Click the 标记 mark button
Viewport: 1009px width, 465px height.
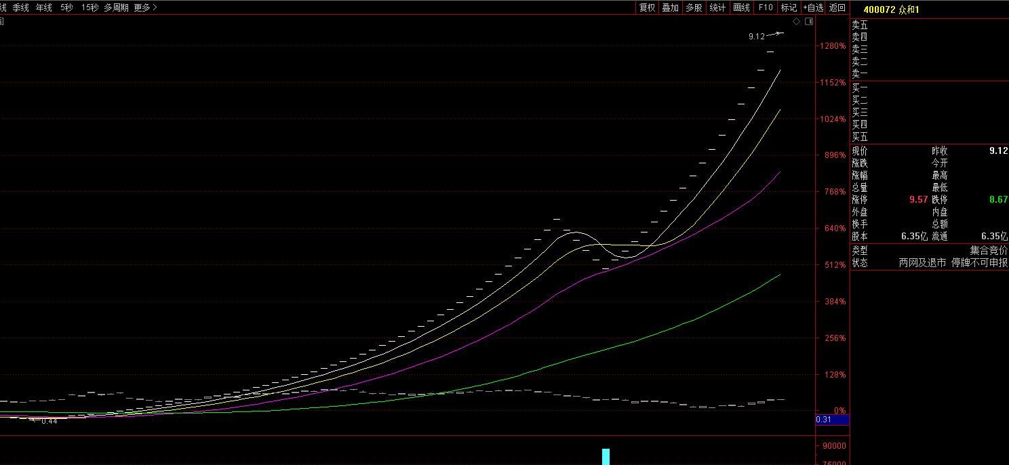(x=789, y=7)
